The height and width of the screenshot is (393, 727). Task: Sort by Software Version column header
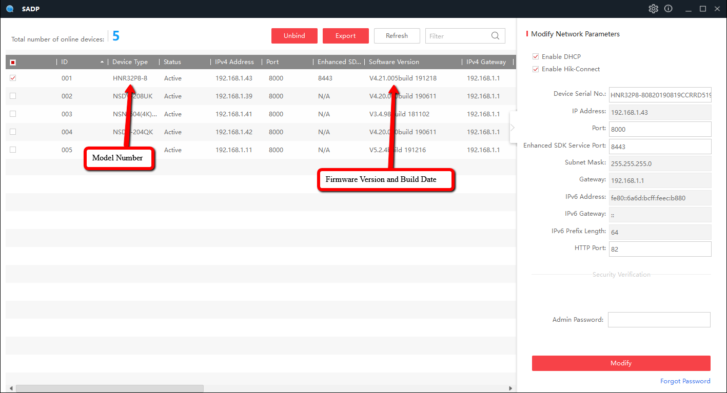pyautogui.click(x=394, y=62)
